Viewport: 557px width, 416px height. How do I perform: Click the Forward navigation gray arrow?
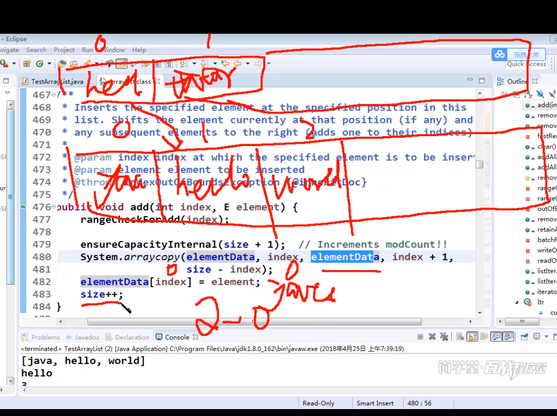258,63
